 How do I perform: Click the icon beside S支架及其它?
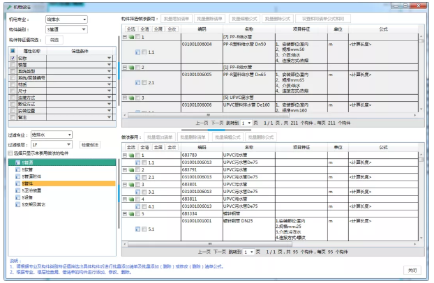click(17, 204)
